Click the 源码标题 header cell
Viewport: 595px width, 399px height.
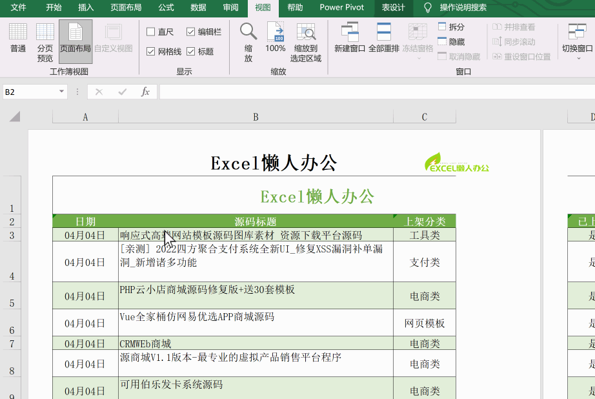click(x=256, y=221)
